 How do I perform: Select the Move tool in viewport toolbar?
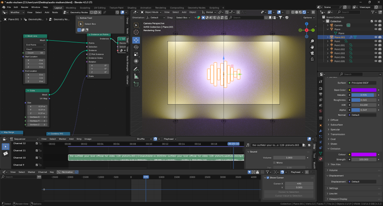click(136, 40)
